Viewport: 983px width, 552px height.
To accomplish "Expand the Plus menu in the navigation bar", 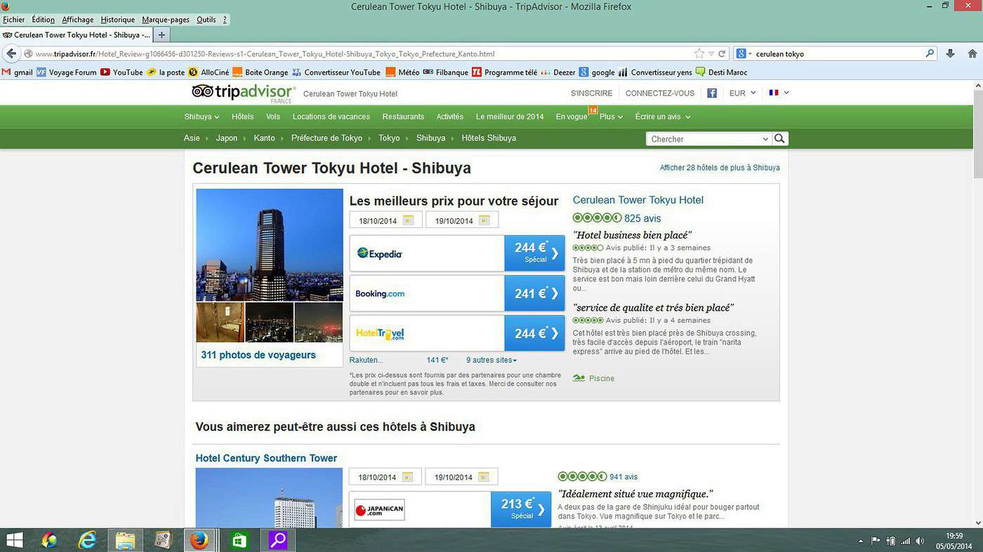I will pos(612,116).
